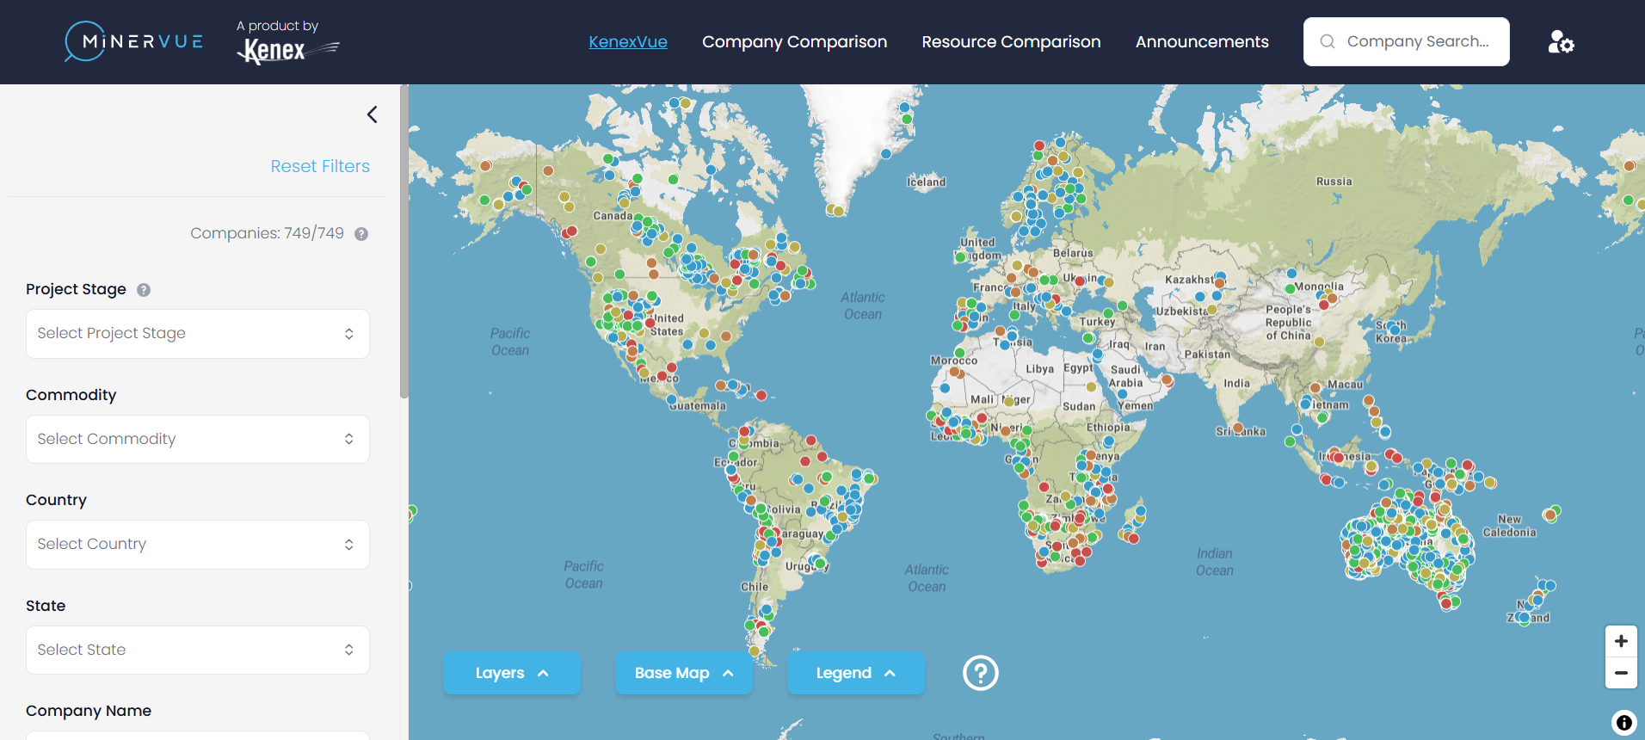Expand the Base Map options
The width and height of the screenshot is (1645, 740).
[684, 673]
